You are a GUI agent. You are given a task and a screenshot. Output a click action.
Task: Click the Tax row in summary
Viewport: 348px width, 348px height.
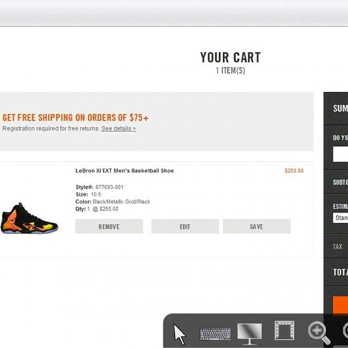338,247
